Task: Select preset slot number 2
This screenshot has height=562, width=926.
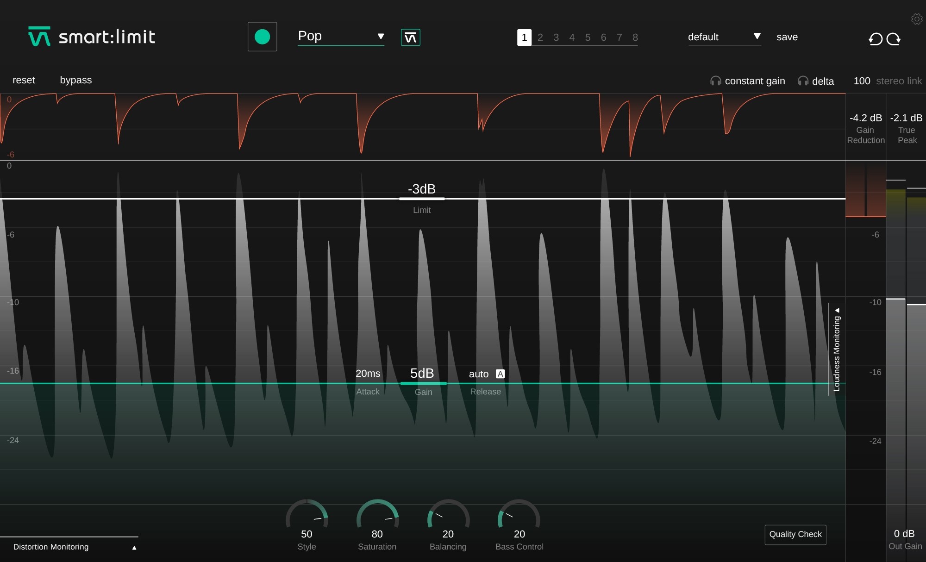Action: point(540,37)
